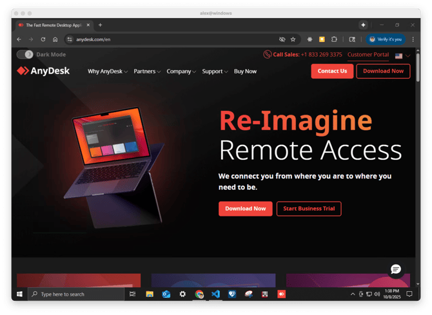Open Settings gear on the taskbar
This screenshot has height=315, width=432.
click(x=182, y=294)
